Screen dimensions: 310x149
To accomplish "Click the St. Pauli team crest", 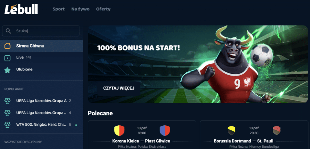I will [x=277, y=131].
